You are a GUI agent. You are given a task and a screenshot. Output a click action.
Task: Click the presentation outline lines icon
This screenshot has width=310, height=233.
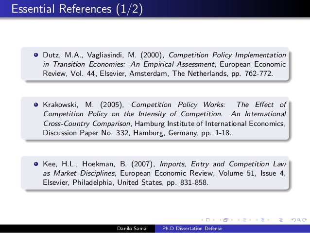281,220
